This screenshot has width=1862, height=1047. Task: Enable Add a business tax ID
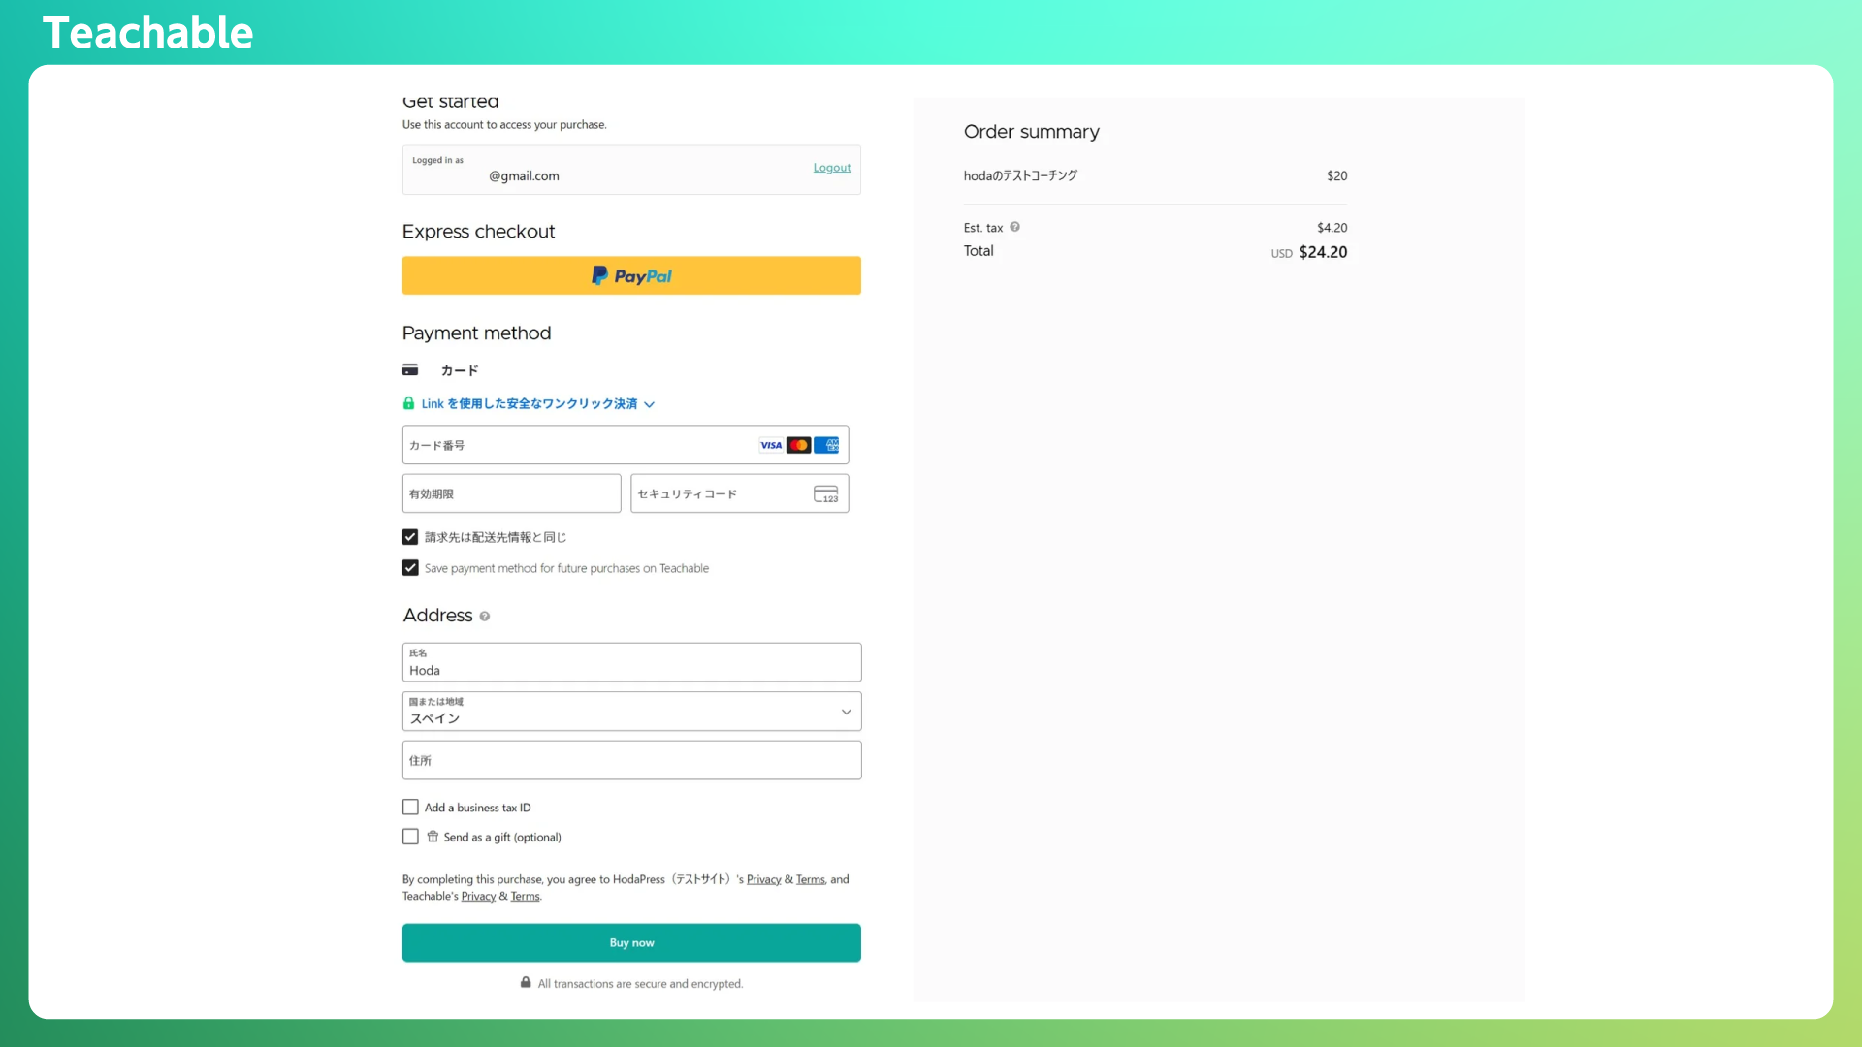[x=410, y=808]
